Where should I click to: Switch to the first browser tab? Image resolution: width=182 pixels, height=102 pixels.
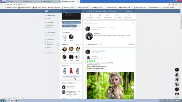pyautogui.click(x=15, y=1)
